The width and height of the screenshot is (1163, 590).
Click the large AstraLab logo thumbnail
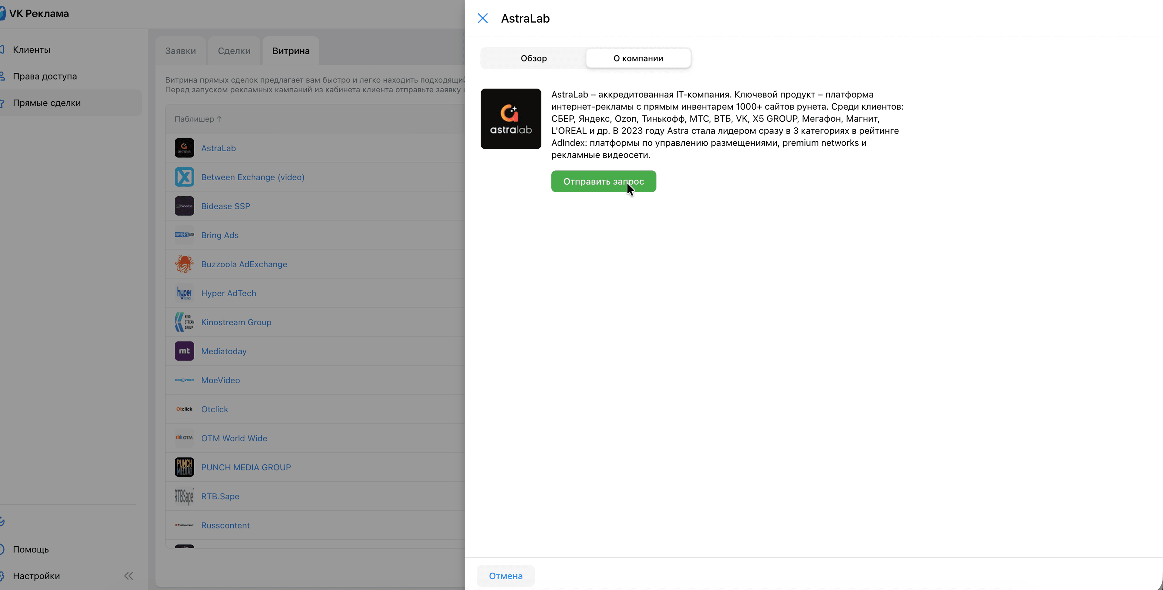pos(511,119)
